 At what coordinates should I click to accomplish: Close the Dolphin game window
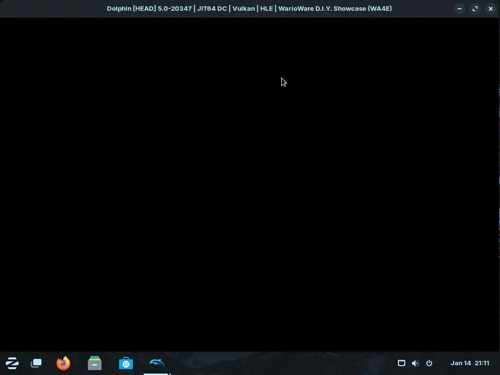point(490,9)
